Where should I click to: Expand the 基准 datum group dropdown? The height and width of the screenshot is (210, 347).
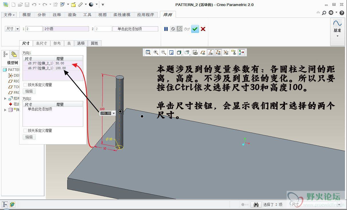[x=338, y=36]
